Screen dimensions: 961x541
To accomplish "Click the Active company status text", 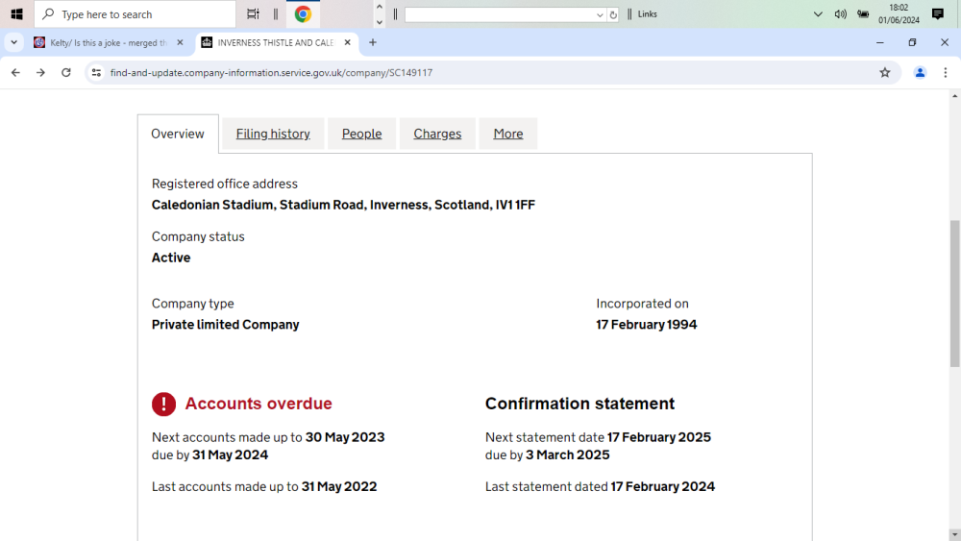I will click(x=171, y=258).
